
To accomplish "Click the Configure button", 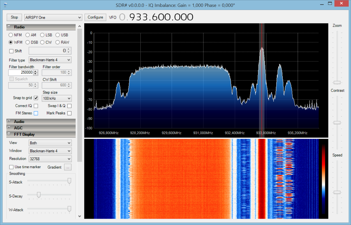I will click(95, 17).
